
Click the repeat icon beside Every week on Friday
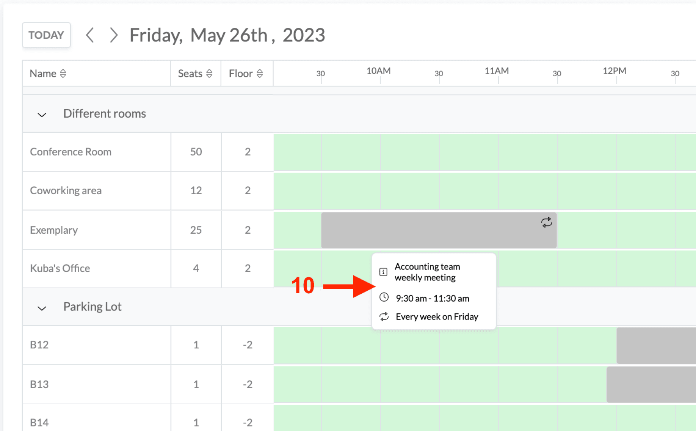click(384, 316)
